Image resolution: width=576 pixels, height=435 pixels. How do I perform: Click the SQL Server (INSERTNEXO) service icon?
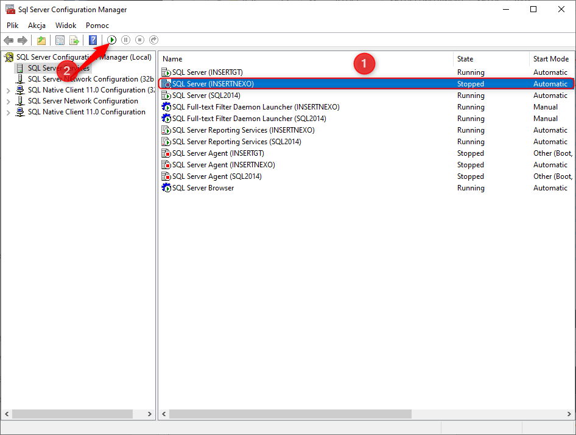(x=166, y=84)
